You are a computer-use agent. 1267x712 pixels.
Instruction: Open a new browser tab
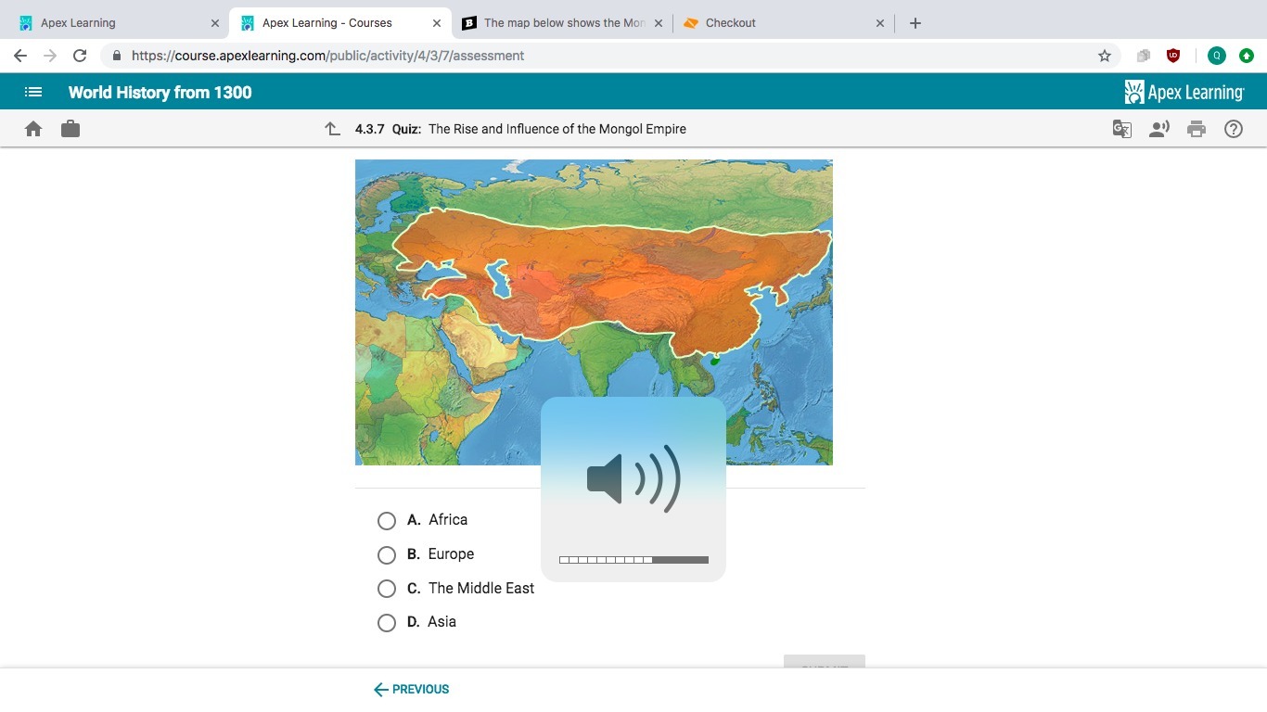click(x=915, y=23)
